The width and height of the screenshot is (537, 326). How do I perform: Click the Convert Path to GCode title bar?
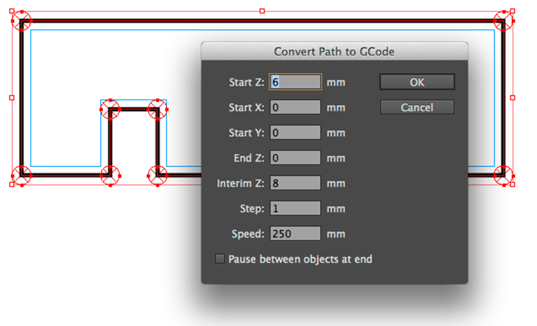tap(335, 51)
